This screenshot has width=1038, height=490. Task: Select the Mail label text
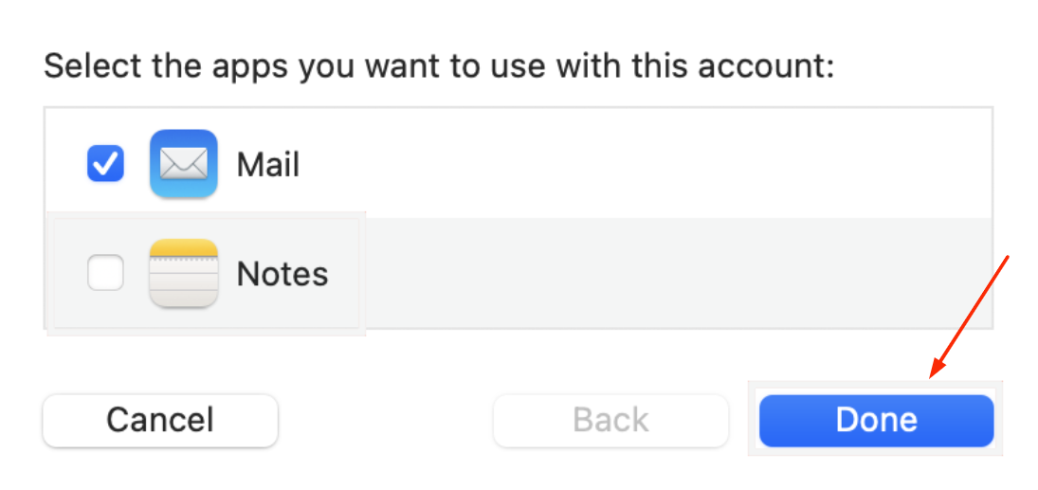coord(267,165)
